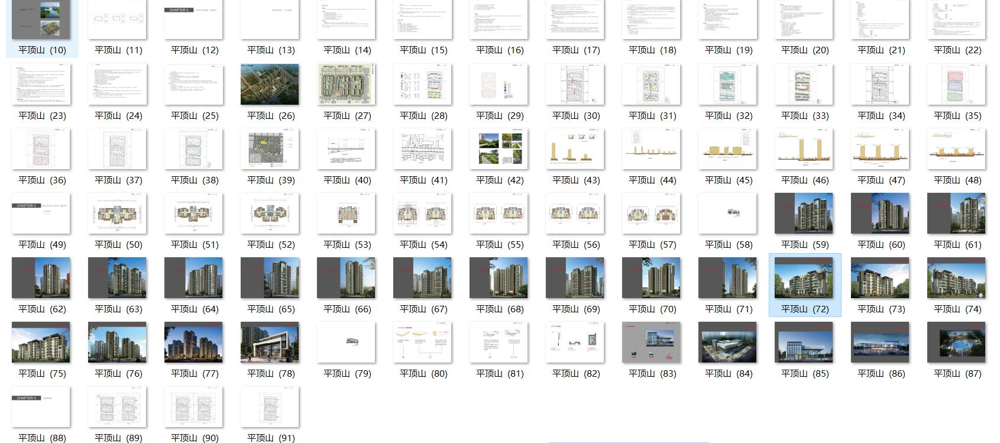The image size is (1000, 443).
Task: Click the file name 平顶山 (74)
Action: pos(957,309)
